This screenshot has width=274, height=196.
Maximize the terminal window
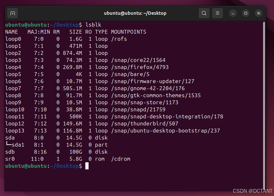(x=246, y=13)
